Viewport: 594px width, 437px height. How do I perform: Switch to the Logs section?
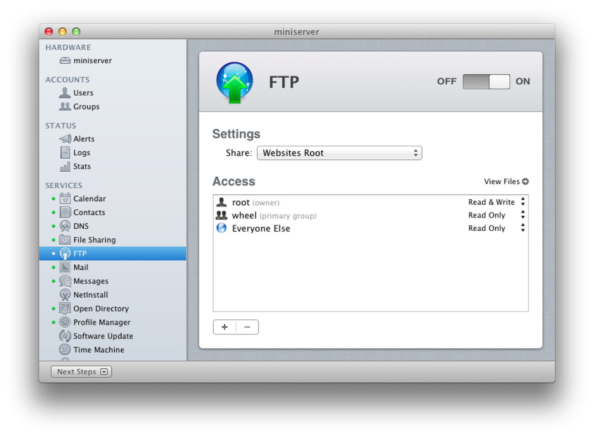pyautogui.click(x=65, y=152)
